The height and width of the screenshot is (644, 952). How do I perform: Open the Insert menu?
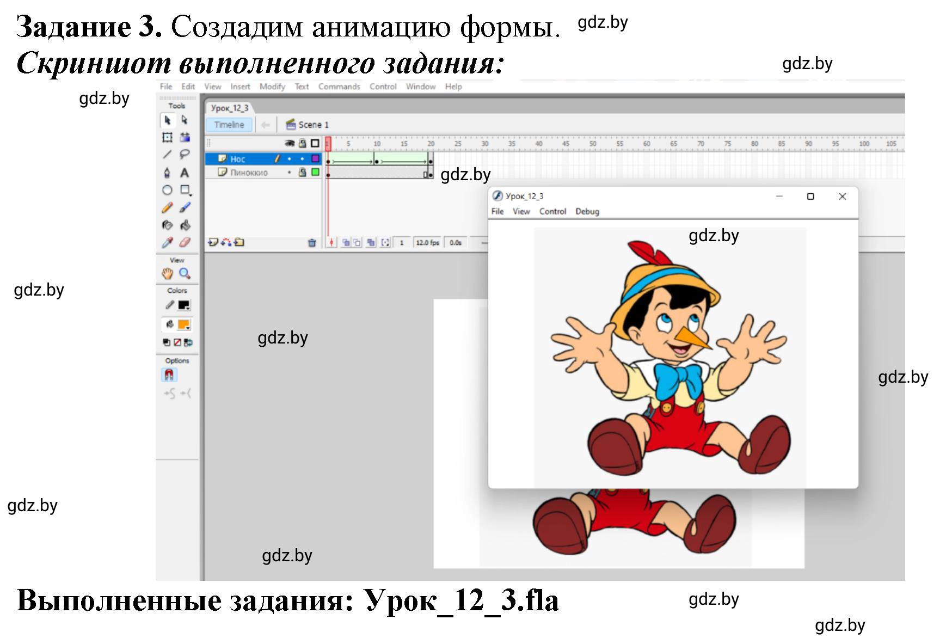(x=241, y=87)
